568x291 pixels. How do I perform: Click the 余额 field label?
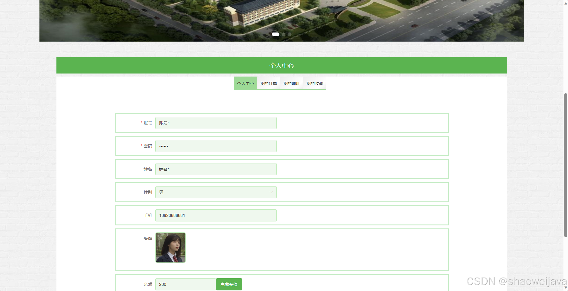(148, 284)
